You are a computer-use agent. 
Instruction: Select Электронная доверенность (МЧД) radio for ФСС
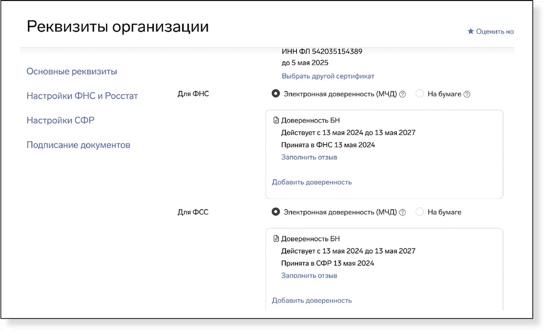tap(275, 212)
